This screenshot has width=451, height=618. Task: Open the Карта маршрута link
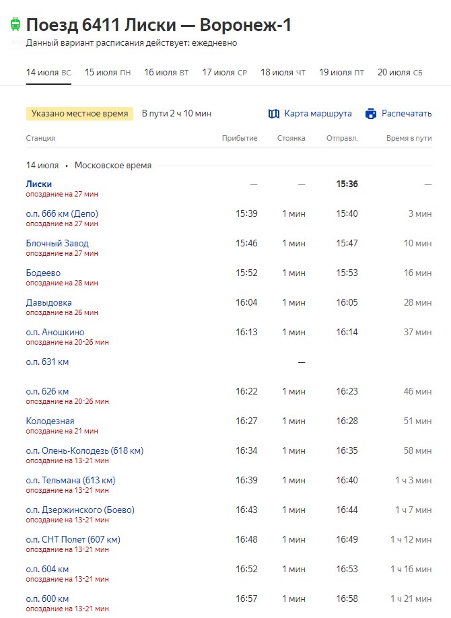point(318,114)
